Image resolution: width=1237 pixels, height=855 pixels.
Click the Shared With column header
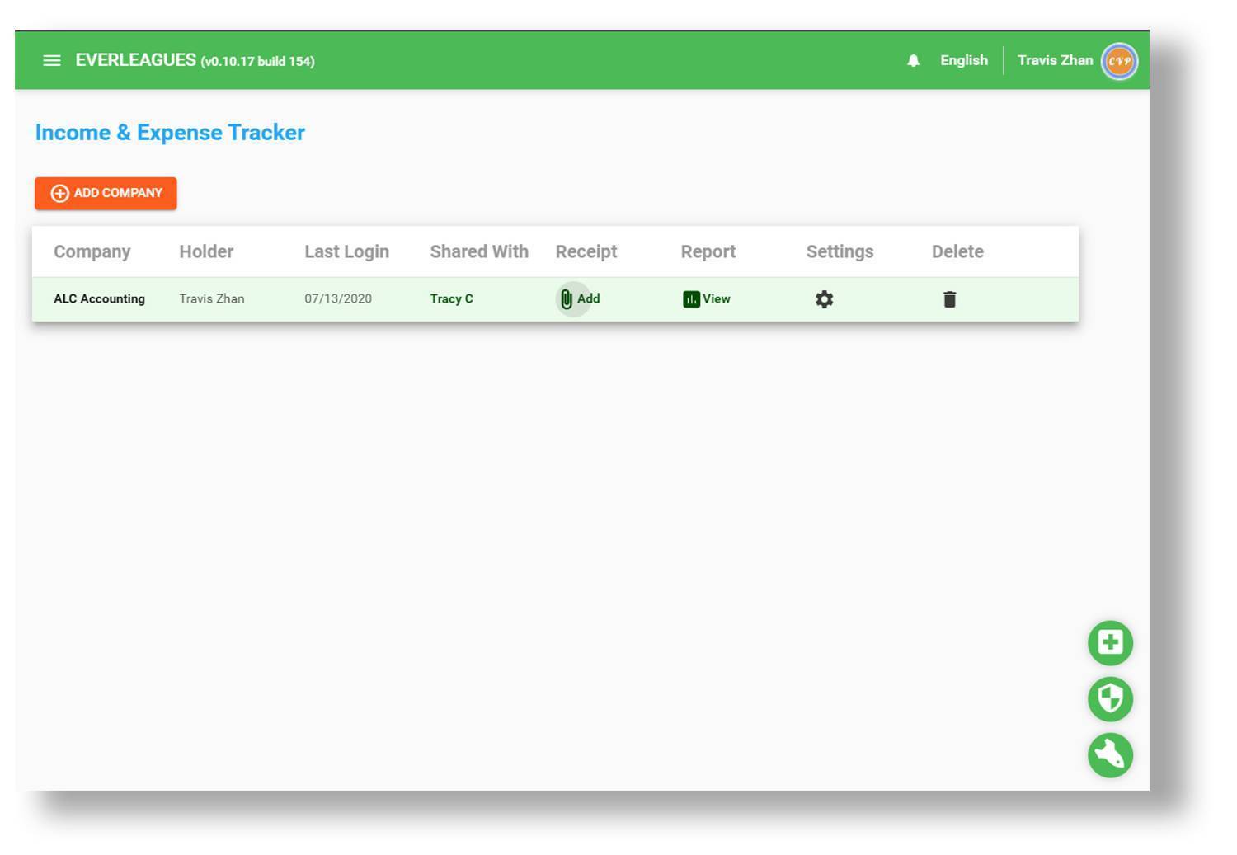pos(479,251)
